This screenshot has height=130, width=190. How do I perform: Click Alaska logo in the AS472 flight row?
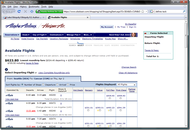tap(9, 103)
